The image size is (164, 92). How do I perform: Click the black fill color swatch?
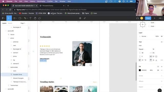tap(140, 70)
